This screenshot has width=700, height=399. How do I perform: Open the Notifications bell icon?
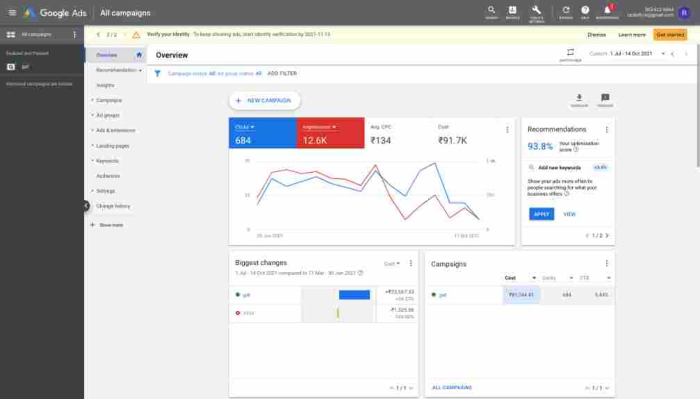pos(606,10)
